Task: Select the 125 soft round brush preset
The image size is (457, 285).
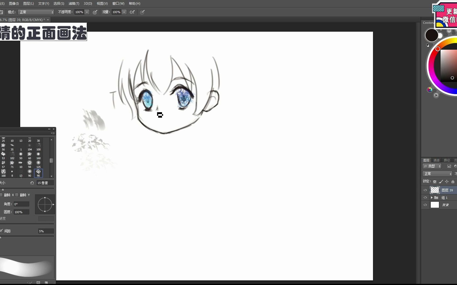Action: 38,164
